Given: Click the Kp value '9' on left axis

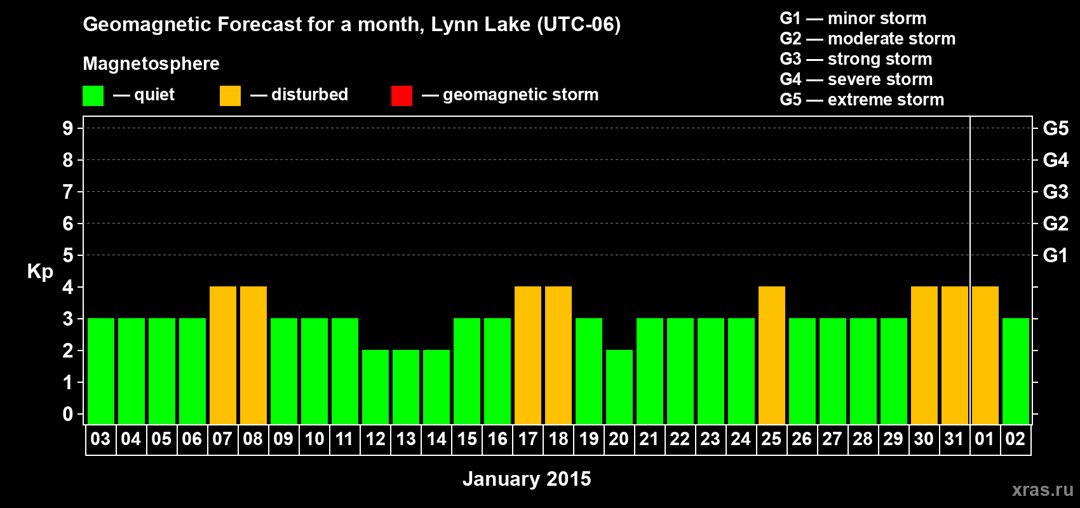Looking at the screenshot, I should pyautogui.click(x=68, y=128).
